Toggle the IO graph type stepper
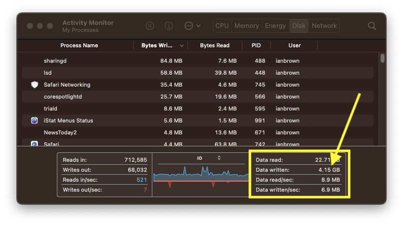 pos(219,158)
